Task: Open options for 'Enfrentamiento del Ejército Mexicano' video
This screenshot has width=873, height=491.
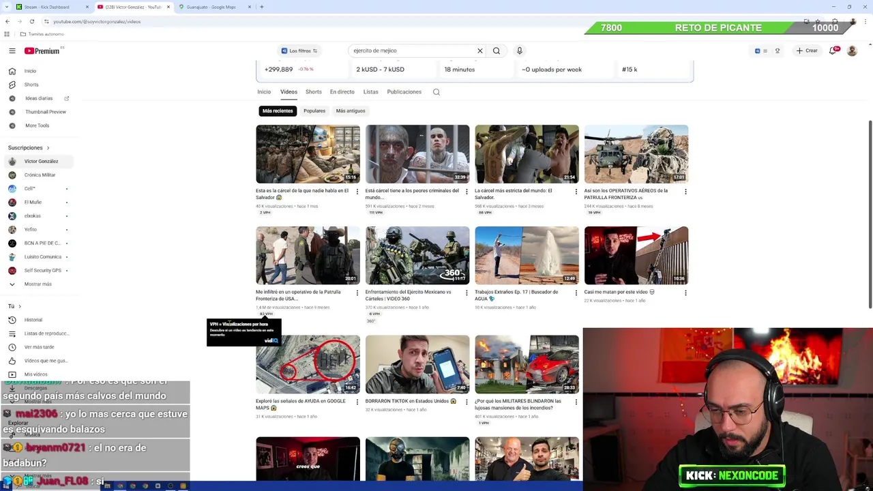Action: click(x=467, y=293)
